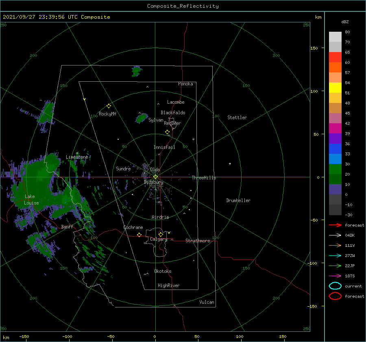
Task: Click the yellow 150 tick on right axis
Action: [x=314, y=48]
